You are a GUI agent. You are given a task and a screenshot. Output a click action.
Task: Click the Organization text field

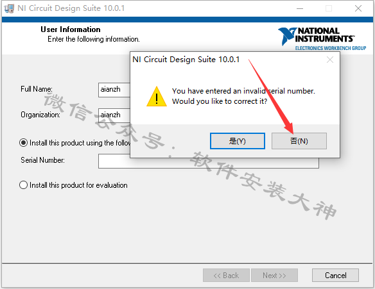114,115
